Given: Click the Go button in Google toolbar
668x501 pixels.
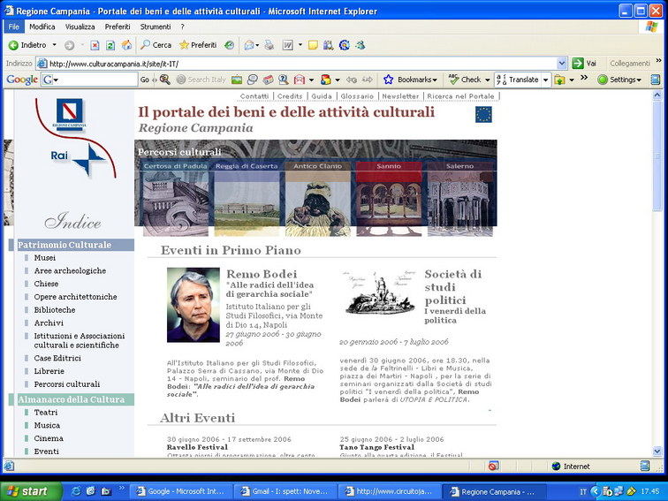Looking at the screenshot, I should [x=145, y=80].
